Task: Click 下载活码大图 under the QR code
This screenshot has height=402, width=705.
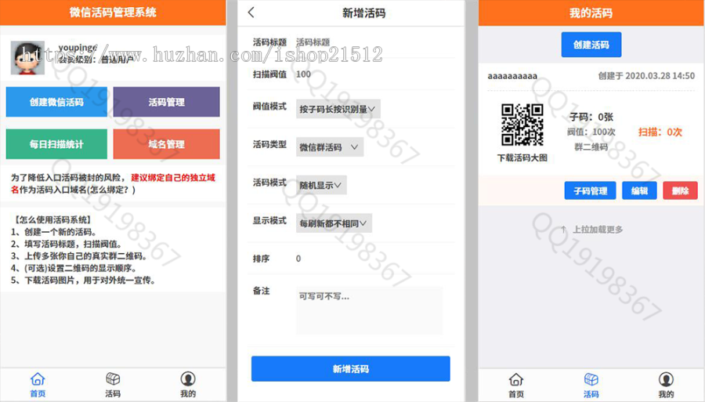Action: point(522,158)
